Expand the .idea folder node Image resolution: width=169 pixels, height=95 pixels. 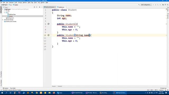[4, 11]
